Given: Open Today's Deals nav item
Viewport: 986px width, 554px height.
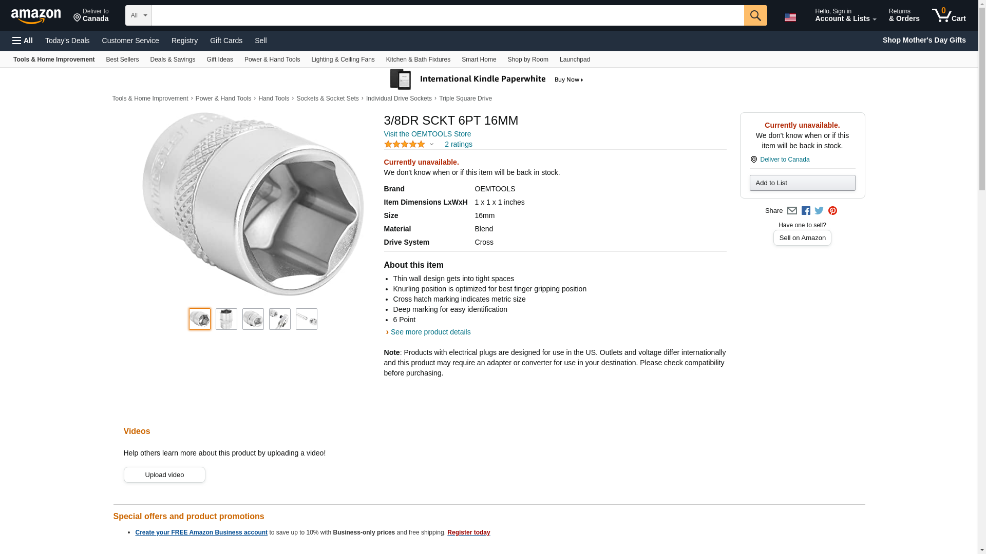Looking at the screenshot, I should [x=67, y=41].
